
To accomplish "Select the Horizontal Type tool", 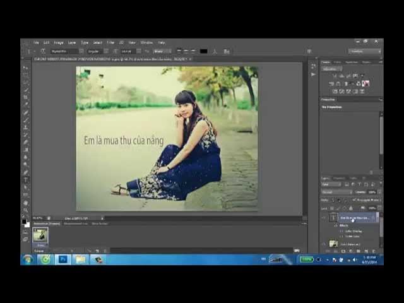I will 25,179.
